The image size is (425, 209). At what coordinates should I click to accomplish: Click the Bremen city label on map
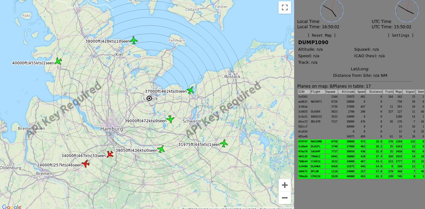click(x=44, y=174)
